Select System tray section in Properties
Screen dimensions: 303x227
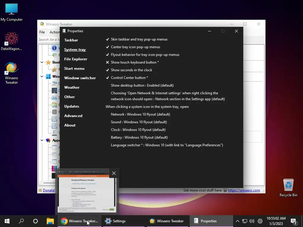[75, 50]
